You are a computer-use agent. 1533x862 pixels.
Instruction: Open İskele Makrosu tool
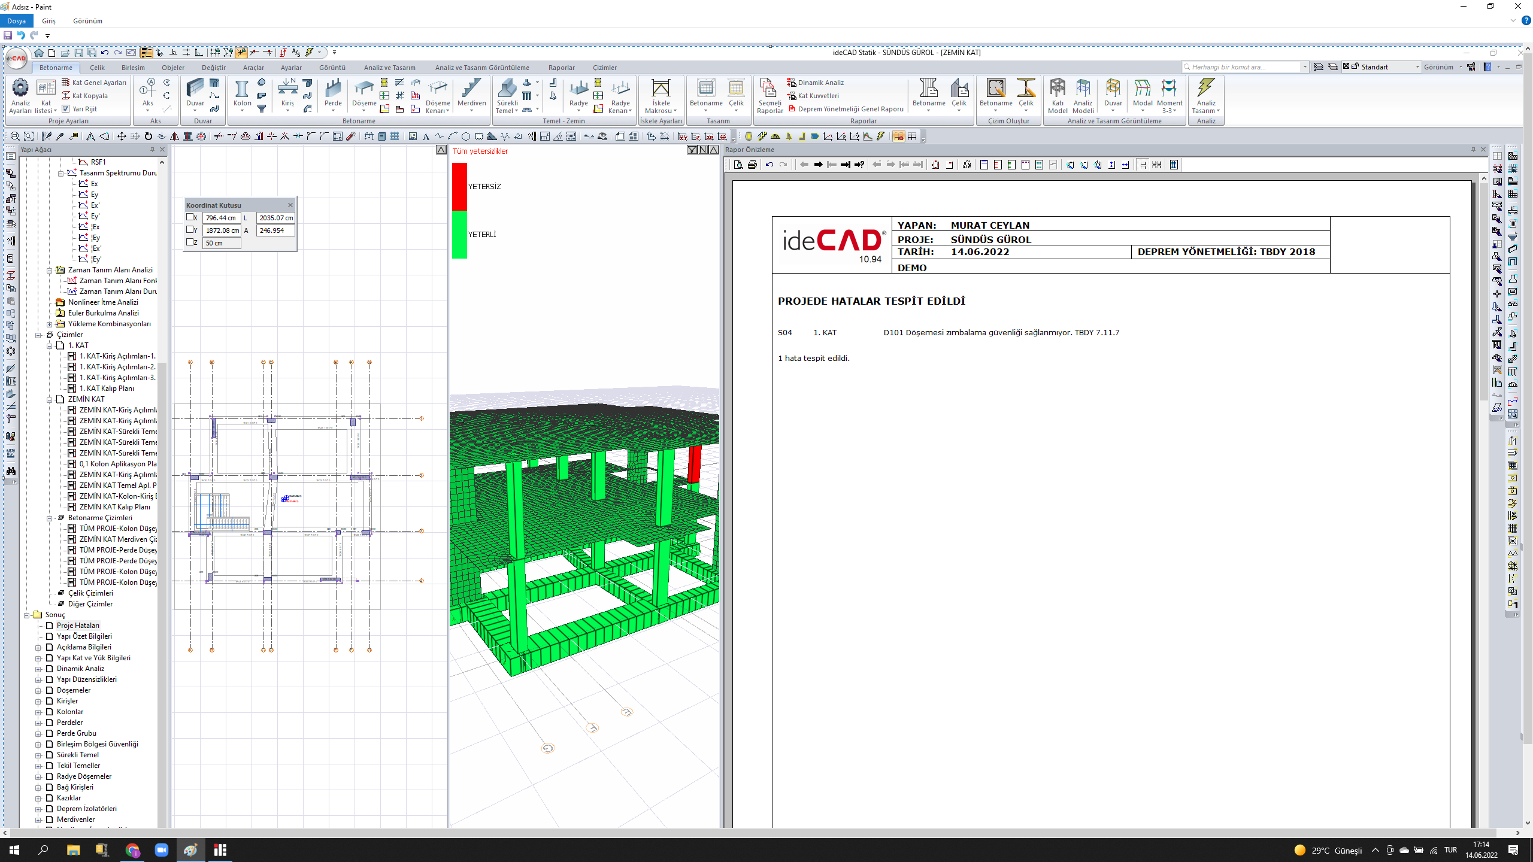click(661, 88)
